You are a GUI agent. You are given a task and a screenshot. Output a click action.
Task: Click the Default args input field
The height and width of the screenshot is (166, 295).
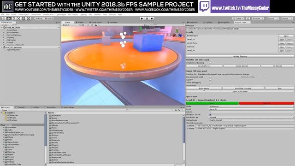pyautogui.click(x=252, y=120)
